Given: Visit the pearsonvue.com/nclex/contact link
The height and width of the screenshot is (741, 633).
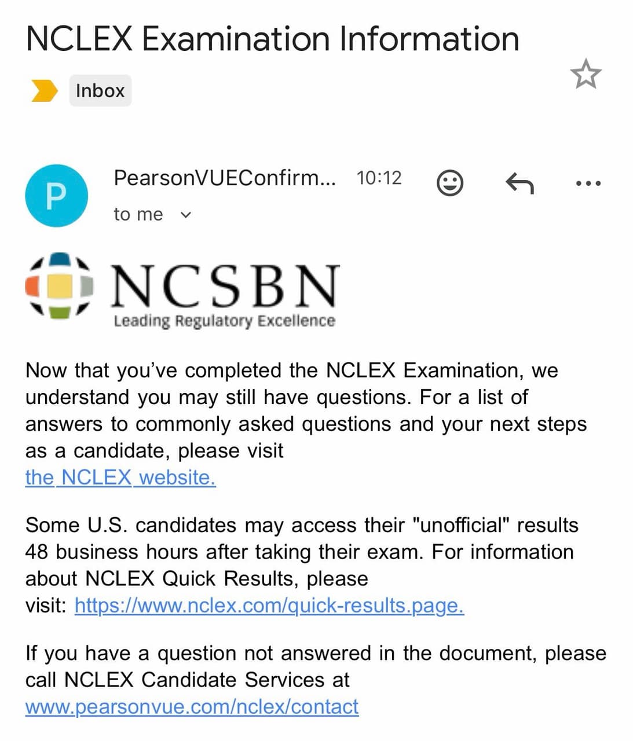Looking at the screenshot, I should tap(192, 707).
